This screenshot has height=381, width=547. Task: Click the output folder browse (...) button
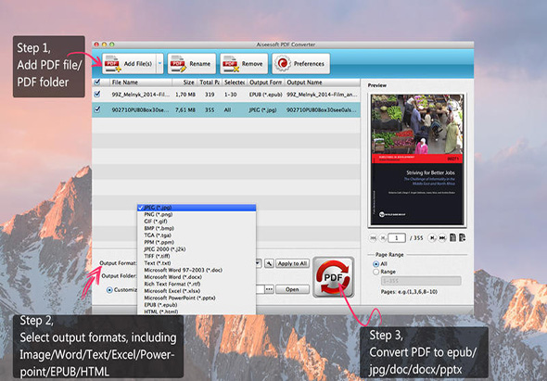pos(269,289)
